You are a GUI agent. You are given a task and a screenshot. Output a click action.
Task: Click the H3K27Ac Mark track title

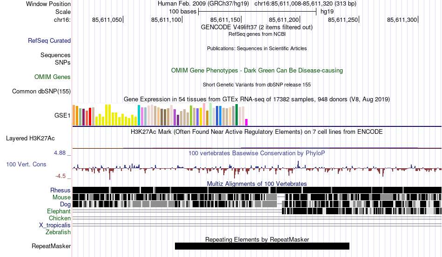point(257,132)
